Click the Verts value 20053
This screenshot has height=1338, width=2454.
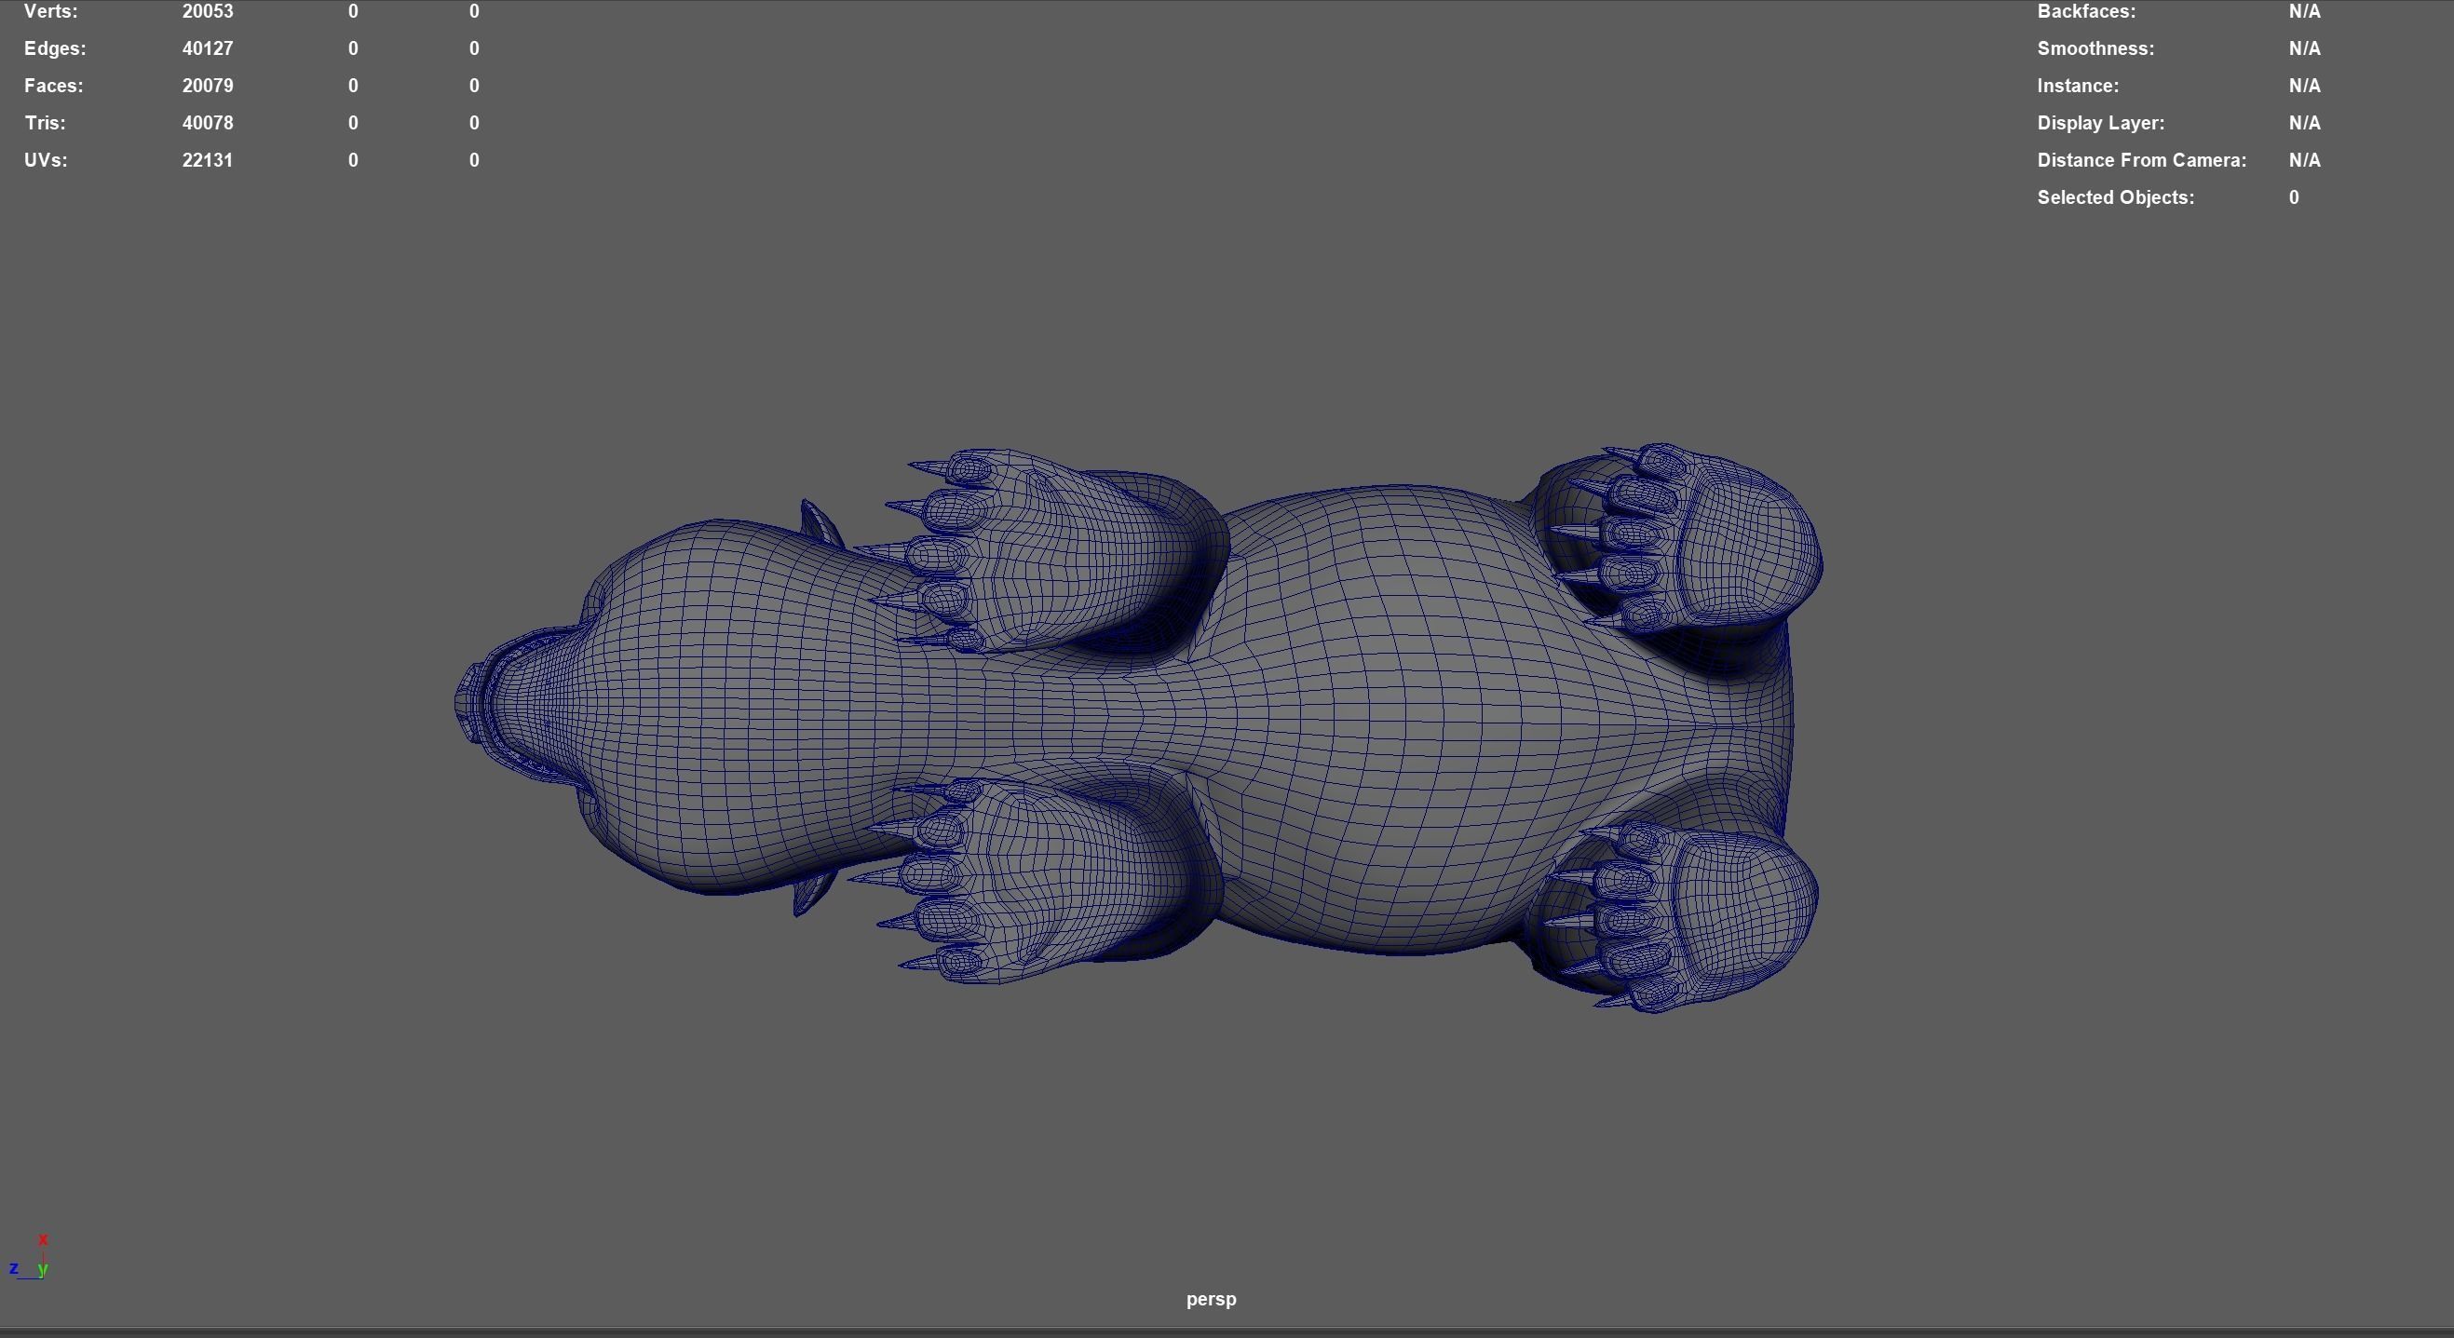coord(208,11)
